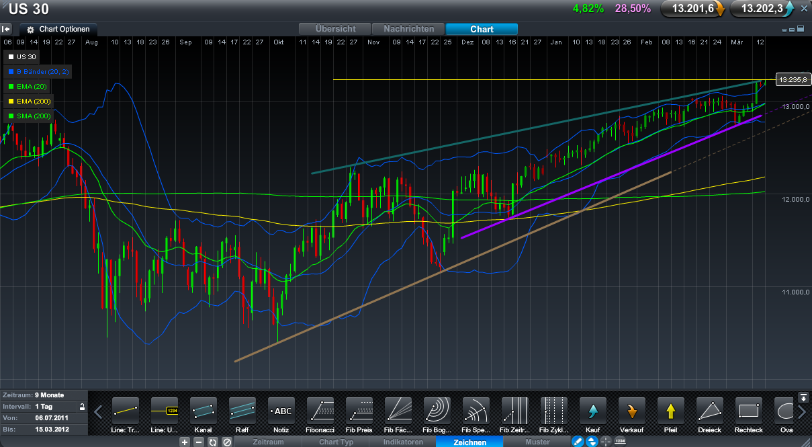
Task: Set chart to smallest size layout
Action: tap(785, 30)
